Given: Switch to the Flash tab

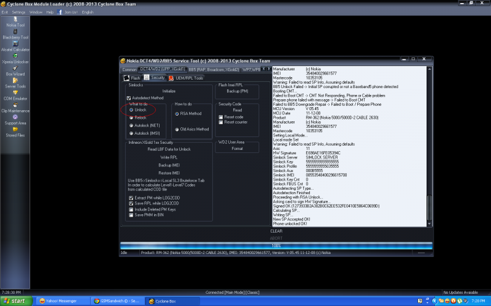Looking at the screenshot, I should tap(133, 78).
